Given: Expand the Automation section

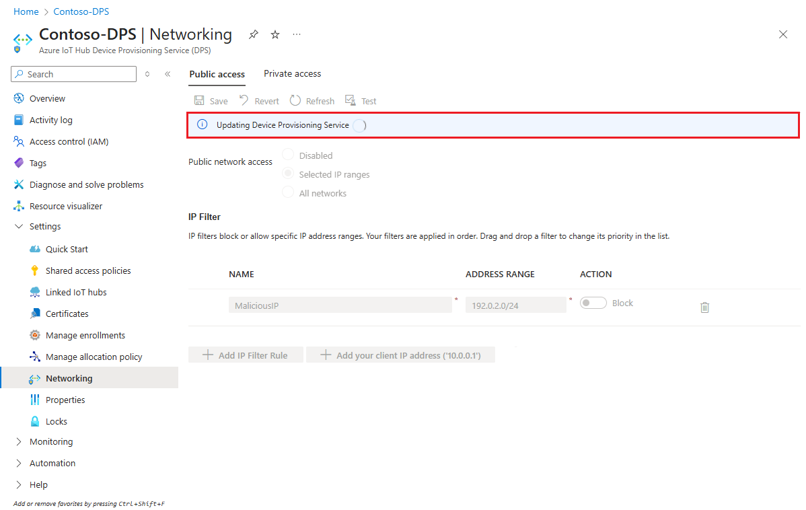Looking at the screenshot, I should tap(52, 463).
